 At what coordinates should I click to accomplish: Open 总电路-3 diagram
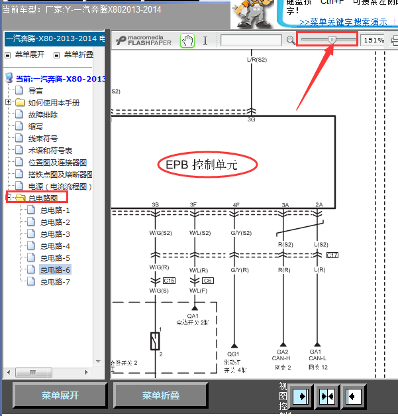click(x=55, y=234)
